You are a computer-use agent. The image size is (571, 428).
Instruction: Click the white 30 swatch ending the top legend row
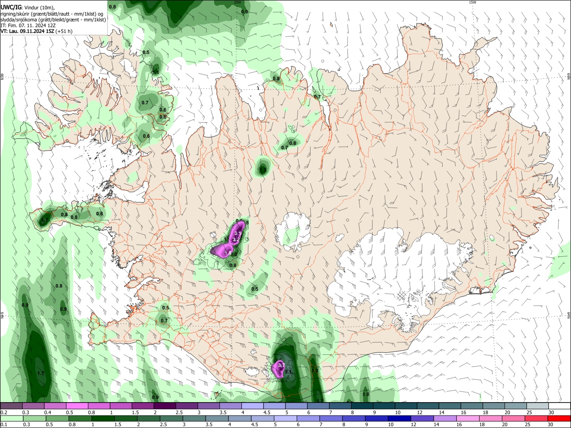tap(559, 406)
